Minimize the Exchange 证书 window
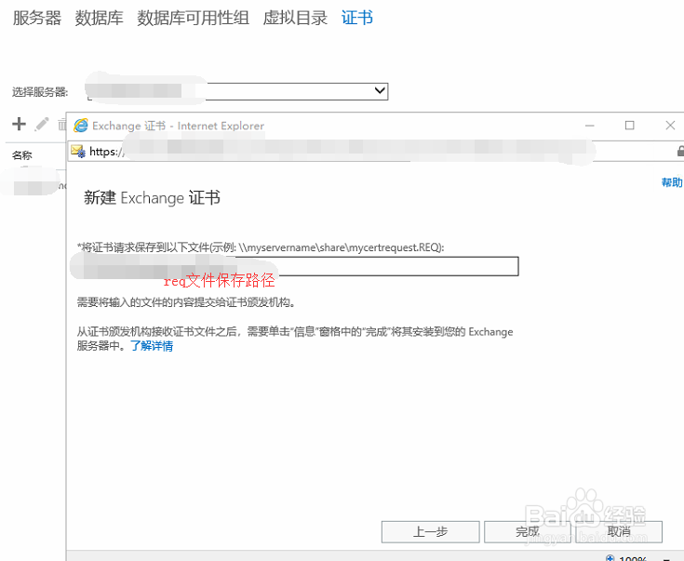This screenshot has height=561, width=684. (x=590, y=126)
